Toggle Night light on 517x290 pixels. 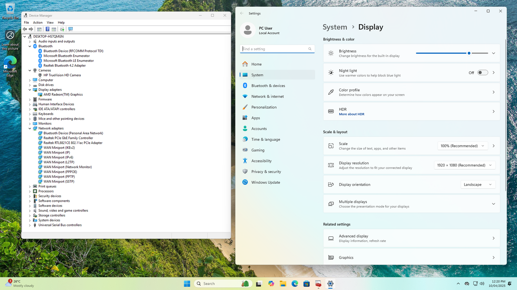pyautogui.click(x=482, y=72)
